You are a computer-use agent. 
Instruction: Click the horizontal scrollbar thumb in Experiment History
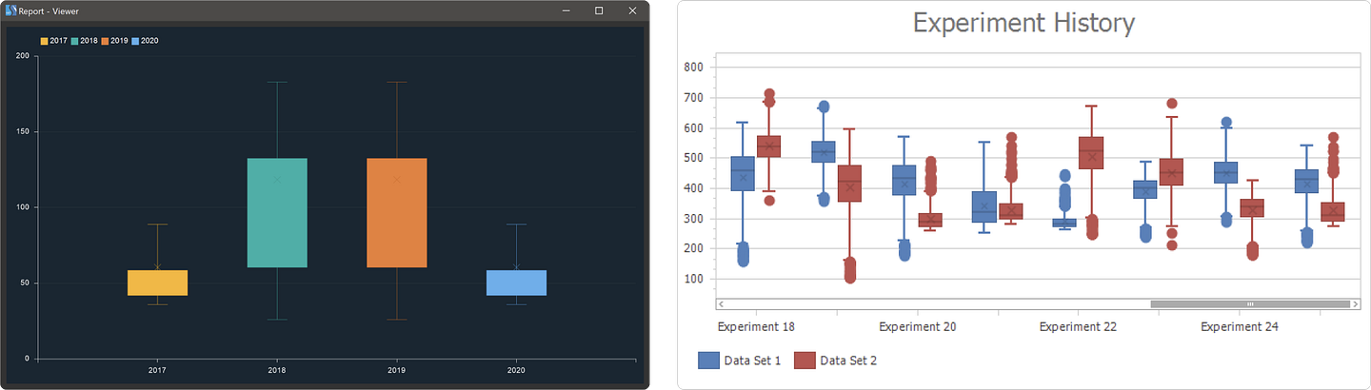tap(1249, 304)
